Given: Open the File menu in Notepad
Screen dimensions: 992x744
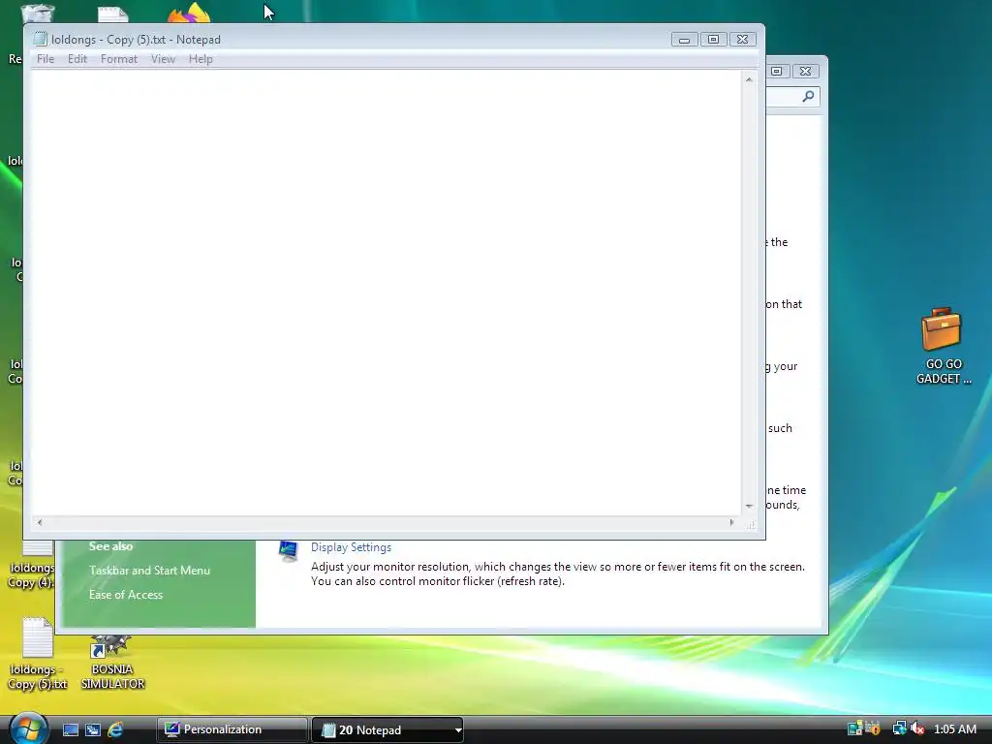Looking at the screenshot, I should pos(45,59).
